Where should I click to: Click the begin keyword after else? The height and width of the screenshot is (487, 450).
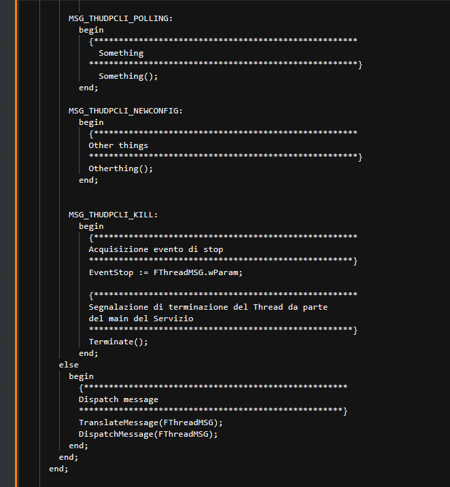81,377
